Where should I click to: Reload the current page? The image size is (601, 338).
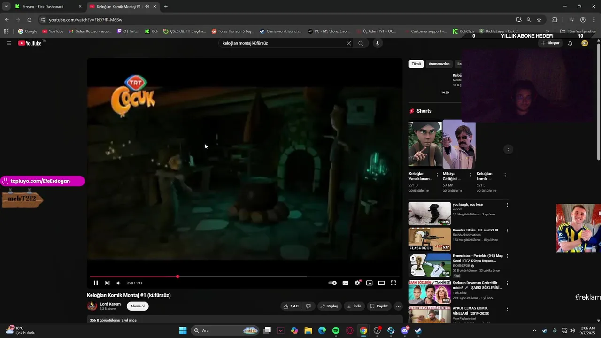[x=29, y=20]
